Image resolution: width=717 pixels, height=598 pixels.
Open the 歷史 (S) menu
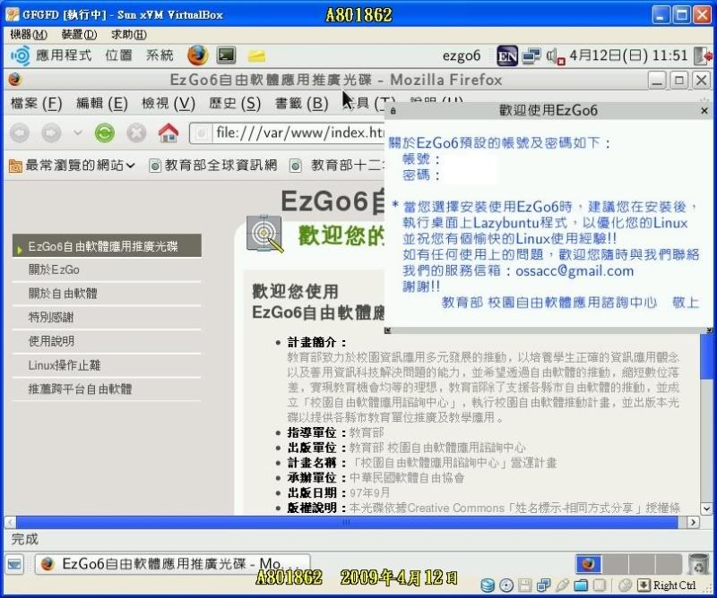pyautogui.click(x=235, y=103)
